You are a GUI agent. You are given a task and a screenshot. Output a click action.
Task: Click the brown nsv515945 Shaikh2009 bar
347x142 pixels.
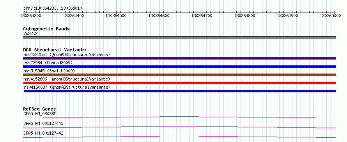pyautogui.click(x=179, y=75)
